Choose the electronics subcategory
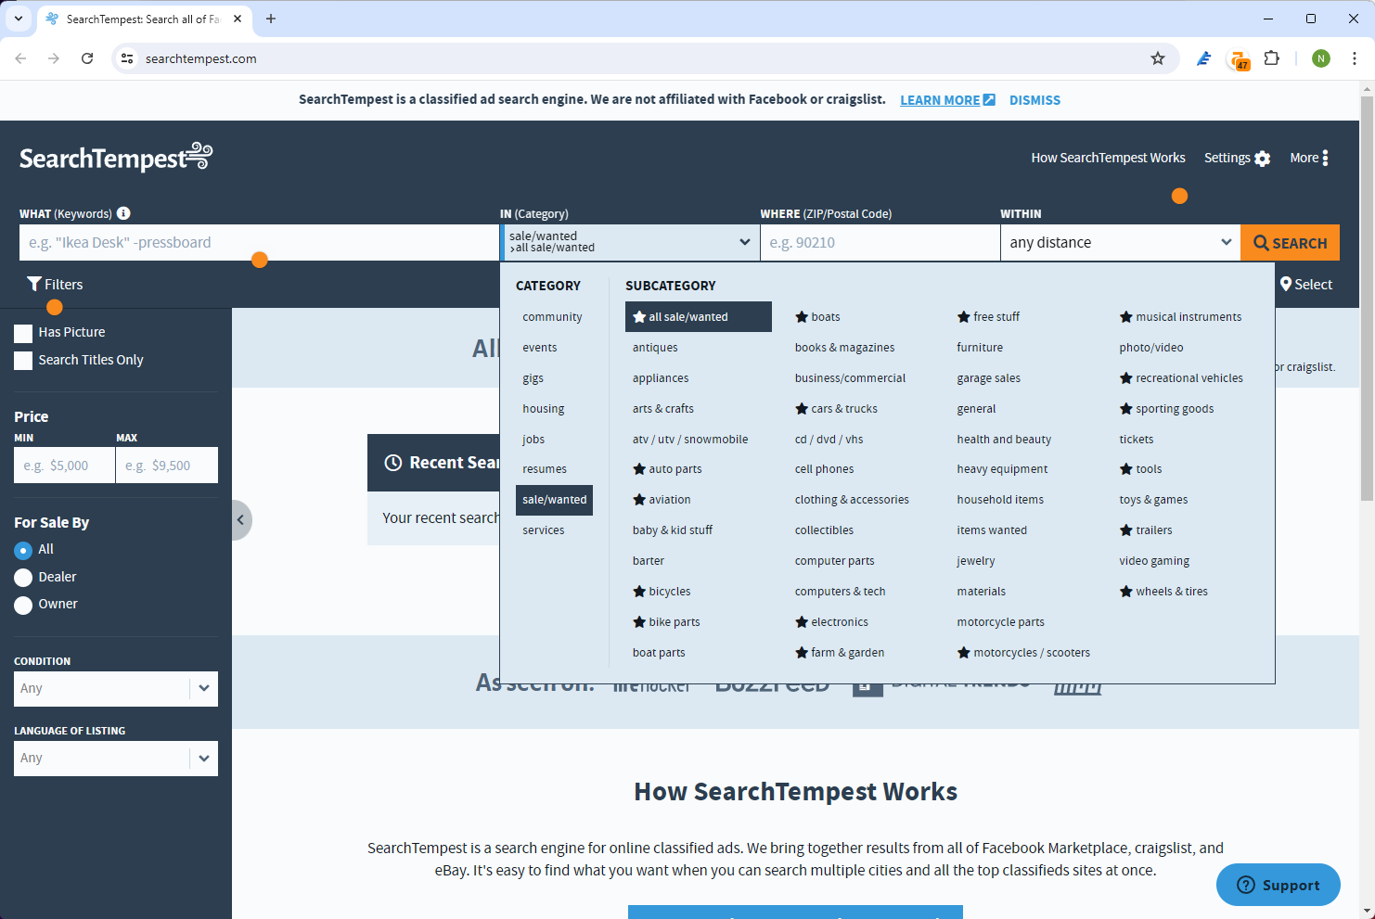 [839, 621]
